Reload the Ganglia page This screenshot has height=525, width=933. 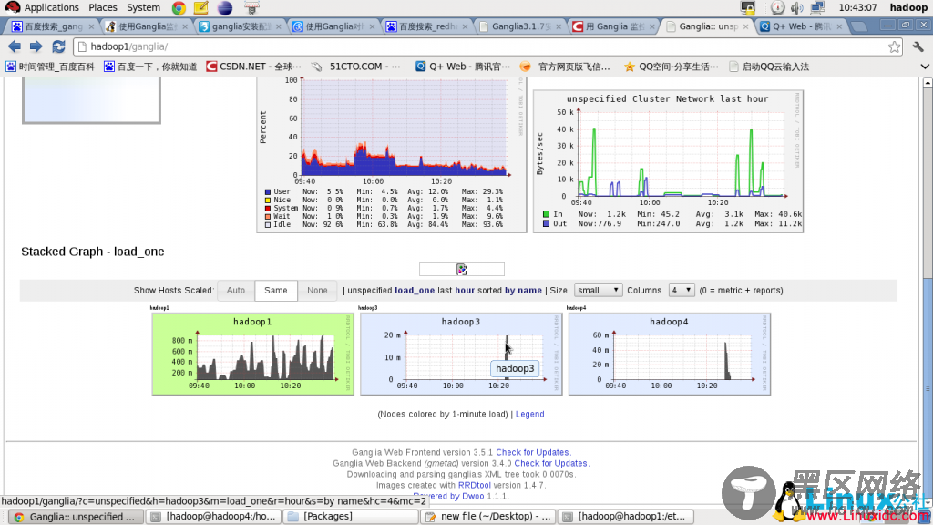pyautogui.click(x=58, y=46)
